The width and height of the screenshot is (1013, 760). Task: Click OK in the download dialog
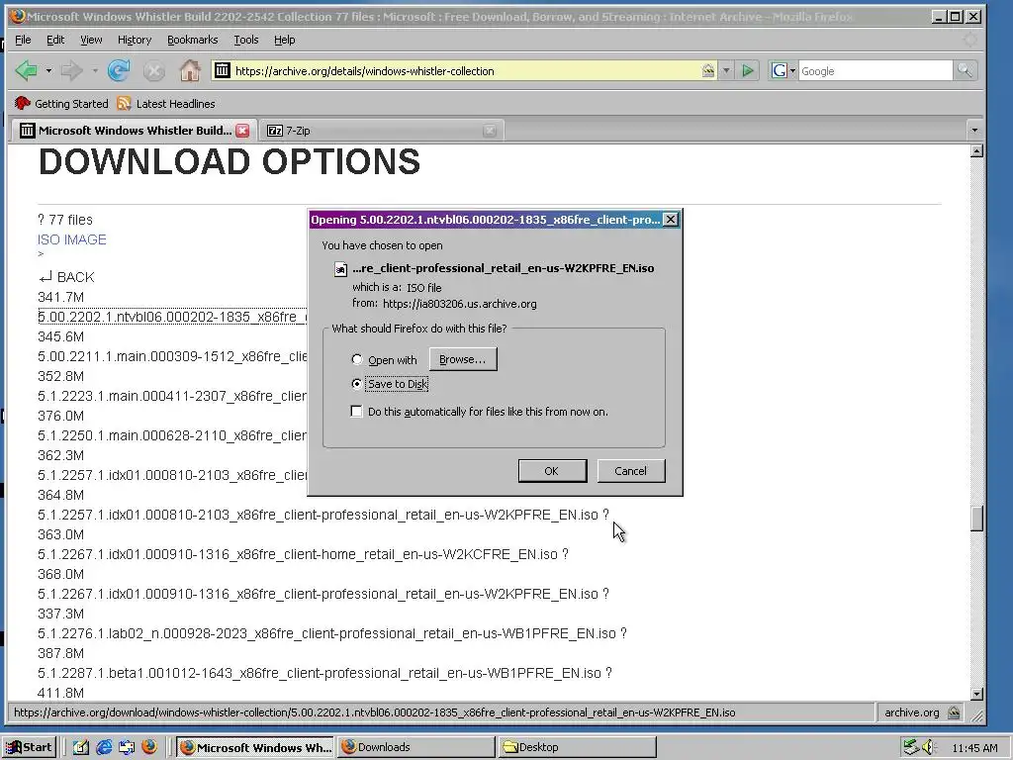tap(552, 471)
